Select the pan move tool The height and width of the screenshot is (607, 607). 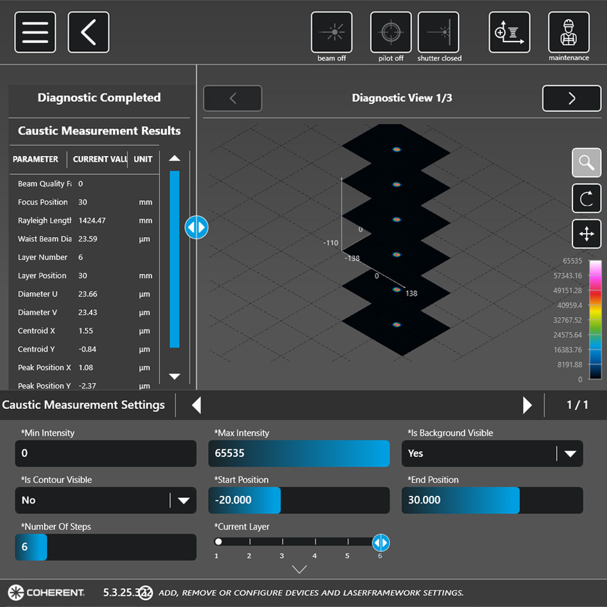tap(586, 234)
